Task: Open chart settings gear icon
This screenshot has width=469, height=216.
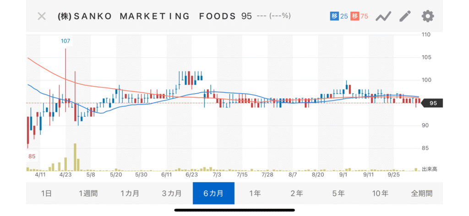Action: pyautogui.click(x=427, y=16)
